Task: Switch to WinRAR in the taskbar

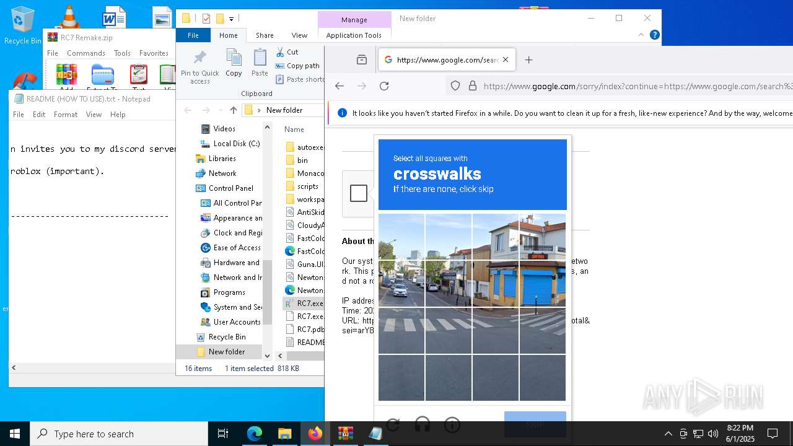Action: click(345, 434)
